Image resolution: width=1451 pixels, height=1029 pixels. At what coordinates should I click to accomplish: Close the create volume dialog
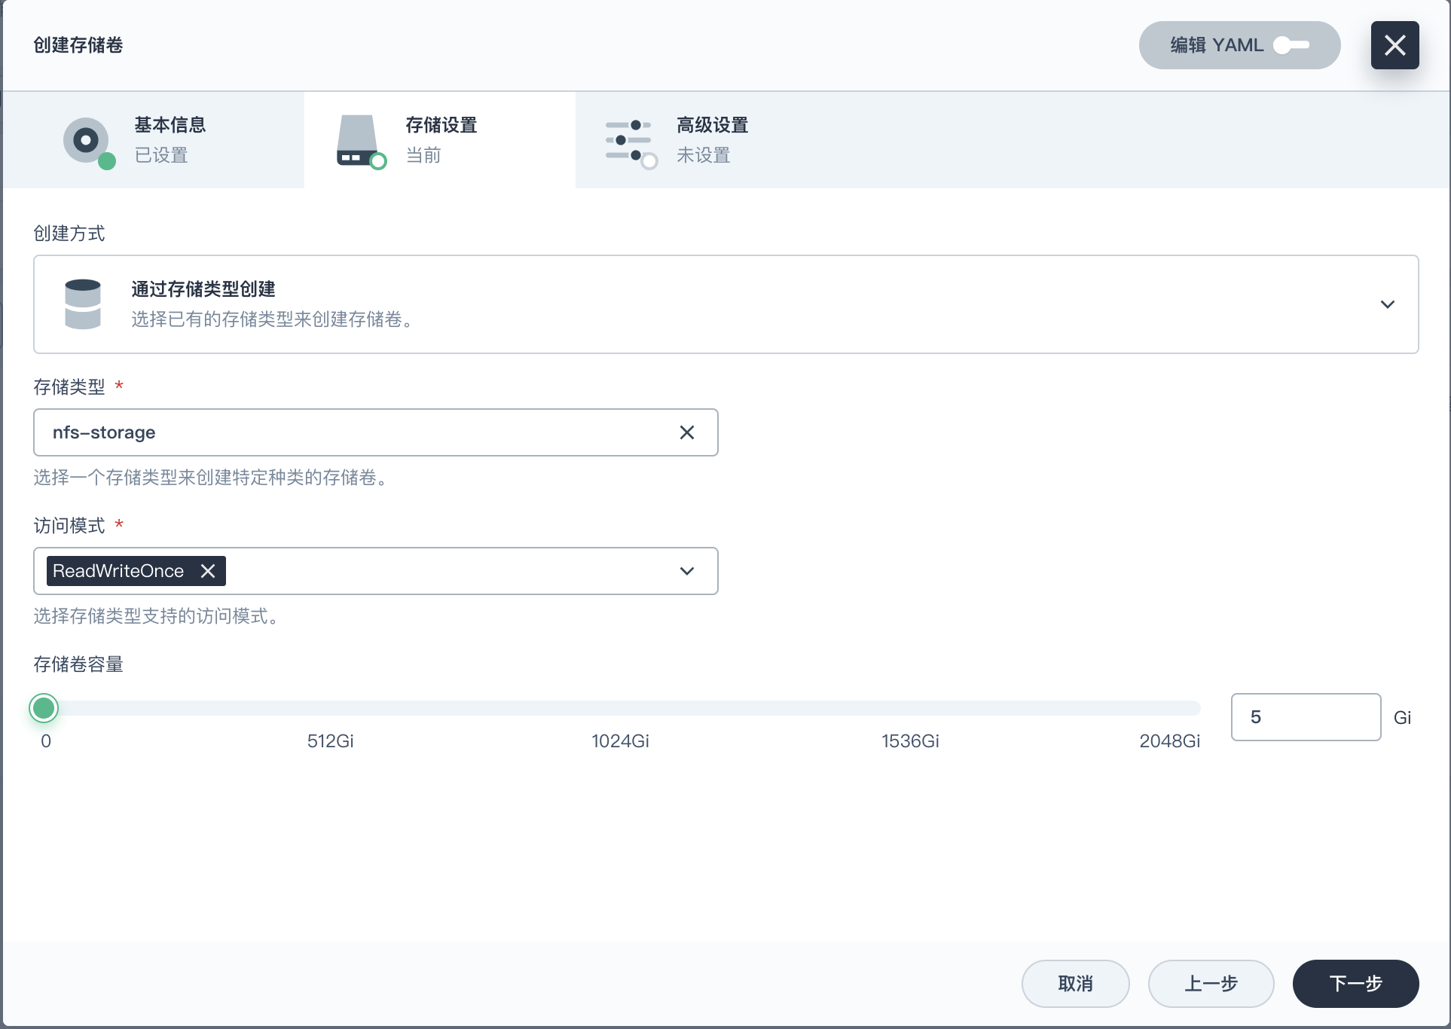coord(1394,45)
